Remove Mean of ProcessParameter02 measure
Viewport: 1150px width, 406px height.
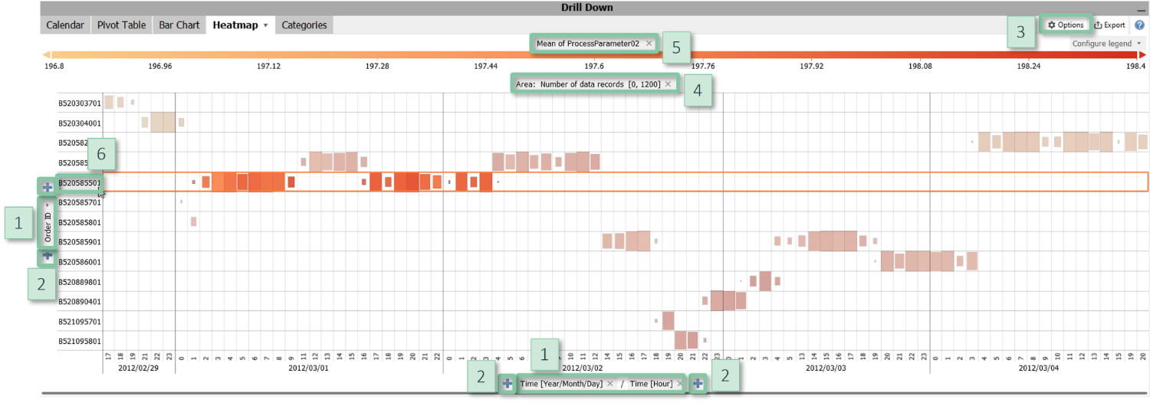649,44
